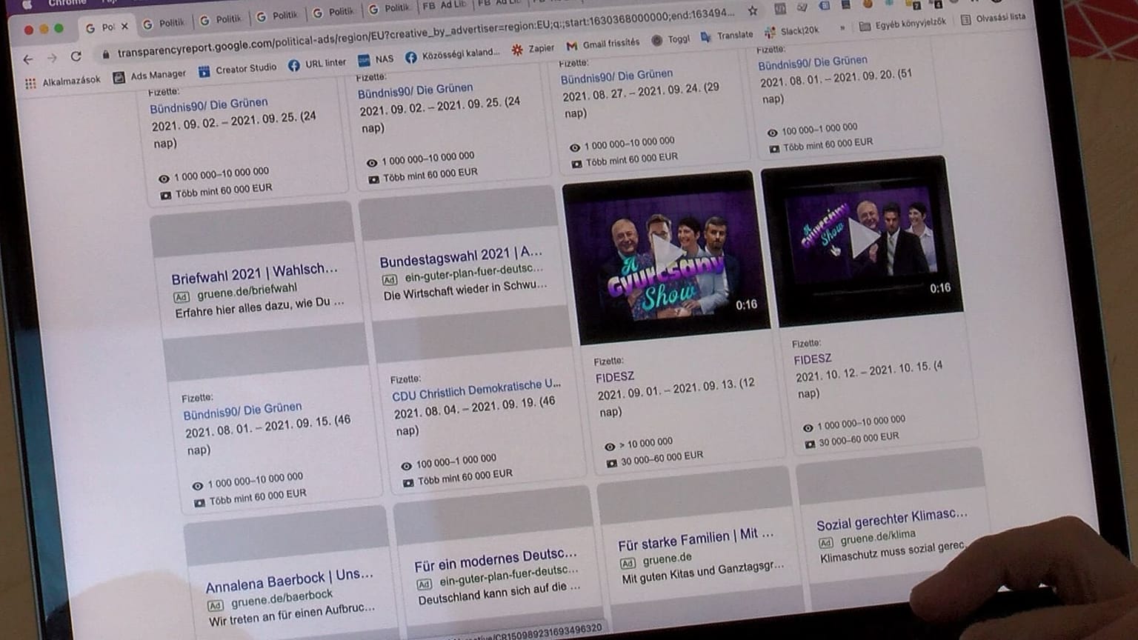1138x640 pixels.
Task: Open the NAS bookmark
Action: [376, 59]
